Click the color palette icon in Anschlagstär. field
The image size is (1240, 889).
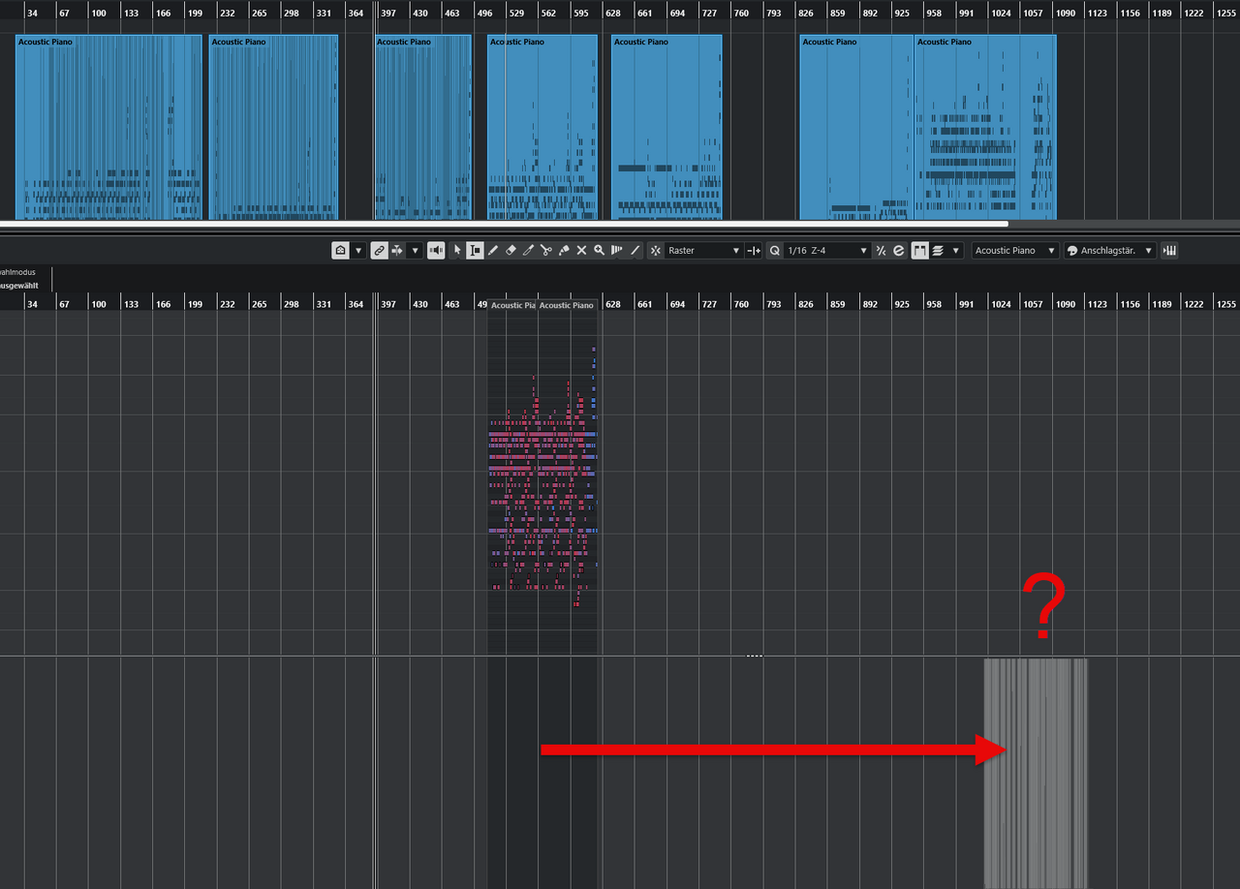click(1072, 250)
